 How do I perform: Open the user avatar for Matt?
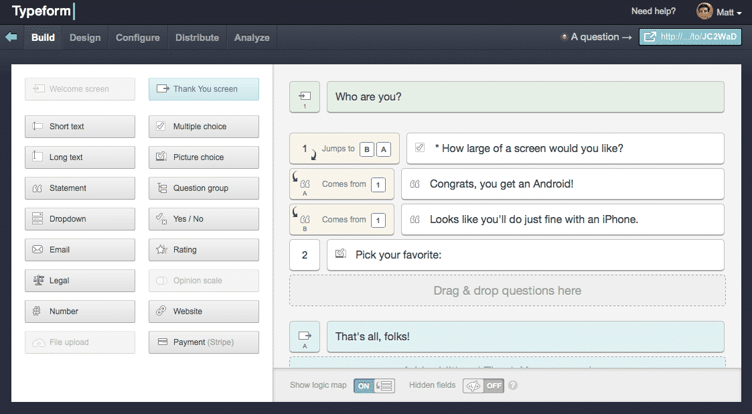704,11
